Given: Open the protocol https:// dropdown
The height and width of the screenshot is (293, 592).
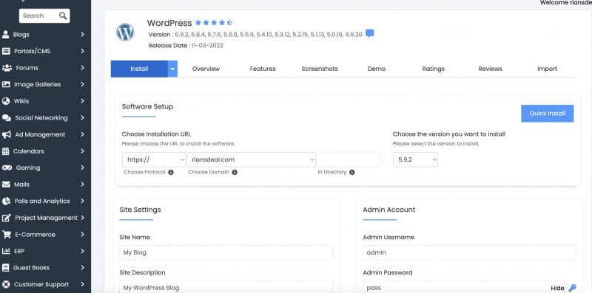Looking at the screenshot, I should click(154, 159).
